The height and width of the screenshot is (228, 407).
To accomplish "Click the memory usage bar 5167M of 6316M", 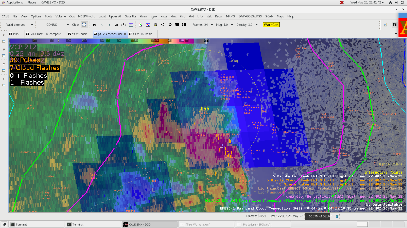I will point(319,216).
